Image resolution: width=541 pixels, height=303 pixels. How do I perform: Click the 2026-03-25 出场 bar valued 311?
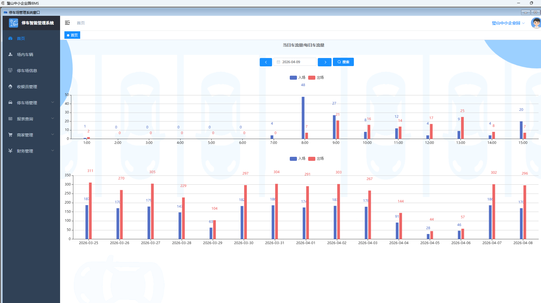point(90,211)
